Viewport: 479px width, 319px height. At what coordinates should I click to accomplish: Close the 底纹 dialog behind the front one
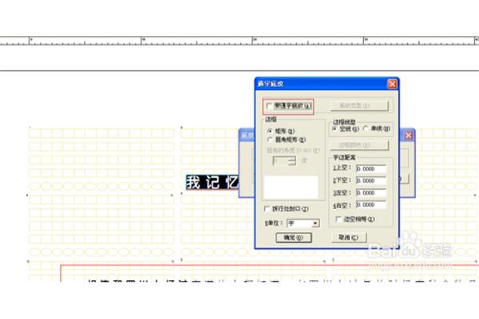click(x=409, y=136)
